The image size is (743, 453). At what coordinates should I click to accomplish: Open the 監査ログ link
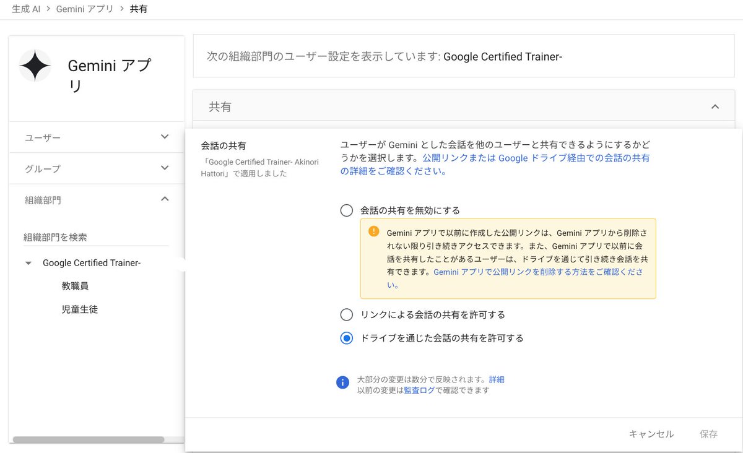pos(419,390)
